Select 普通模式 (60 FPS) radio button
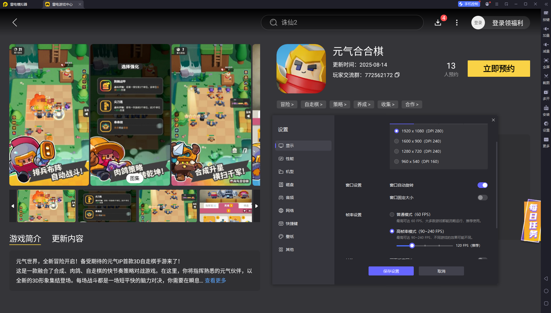The image size is (551, 313). click(392, 214)
